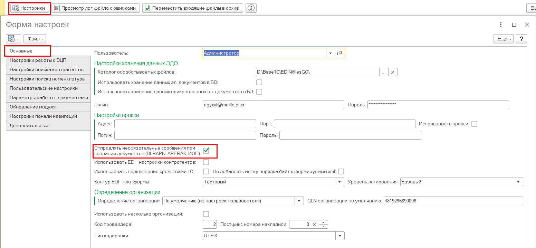This screenshot has width=536, height=248.
Task: Clear the Постфикс номера накладной value
Action: pyautogui.click(x=314, y=224)
